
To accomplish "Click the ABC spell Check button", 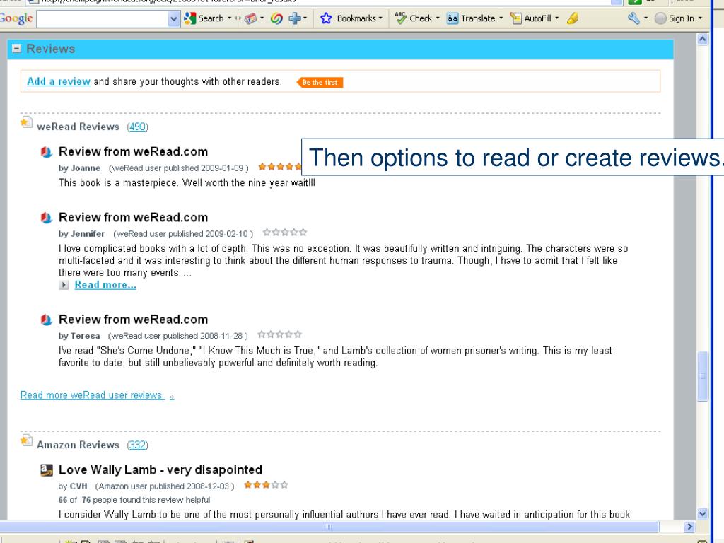I will click(x=414, y=18).
